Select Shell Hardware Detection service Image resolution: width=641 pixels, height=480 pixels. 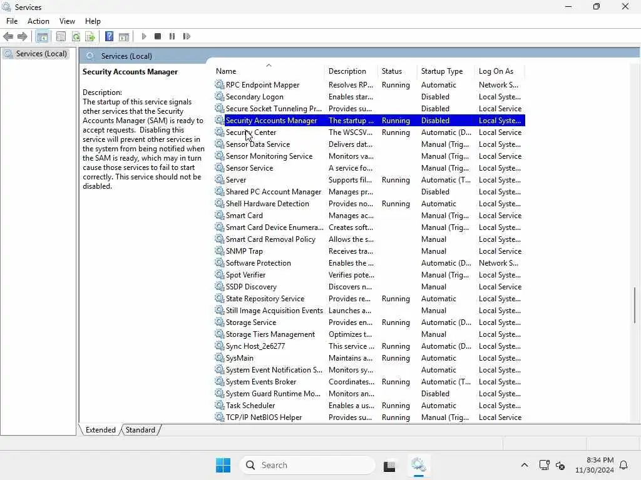pyautogui.click(x=369, y=203)
